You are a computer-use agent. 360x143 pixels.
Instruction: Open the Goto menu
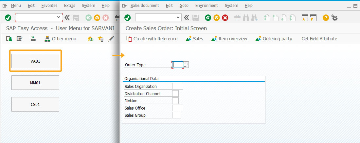[184, 6]
